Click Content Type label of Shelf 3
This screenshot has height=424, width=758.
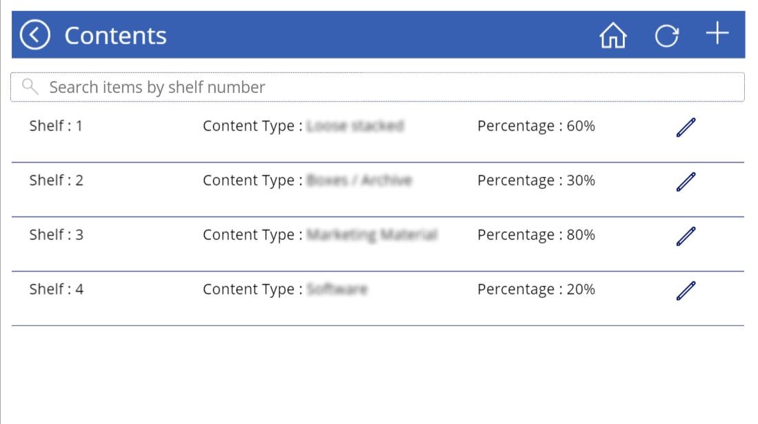(x=252, y=236)
